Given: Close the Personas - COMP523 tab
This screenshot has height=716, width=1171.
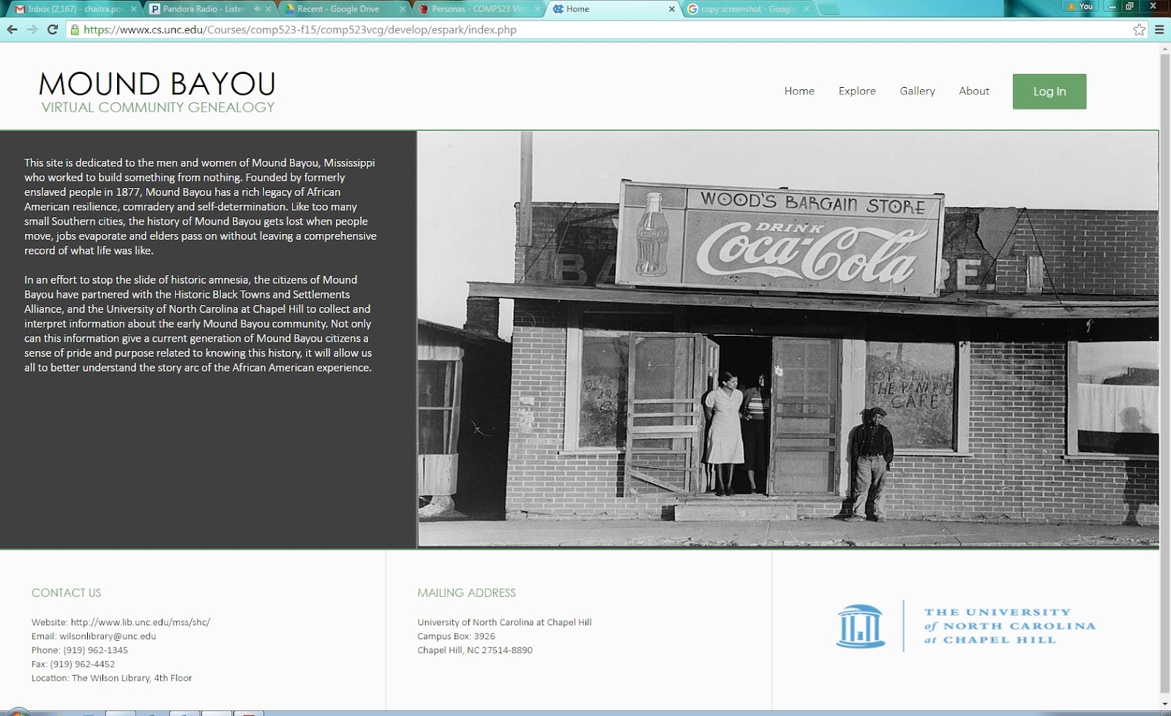Looking at the screenshot, I should tap(537, 9).
